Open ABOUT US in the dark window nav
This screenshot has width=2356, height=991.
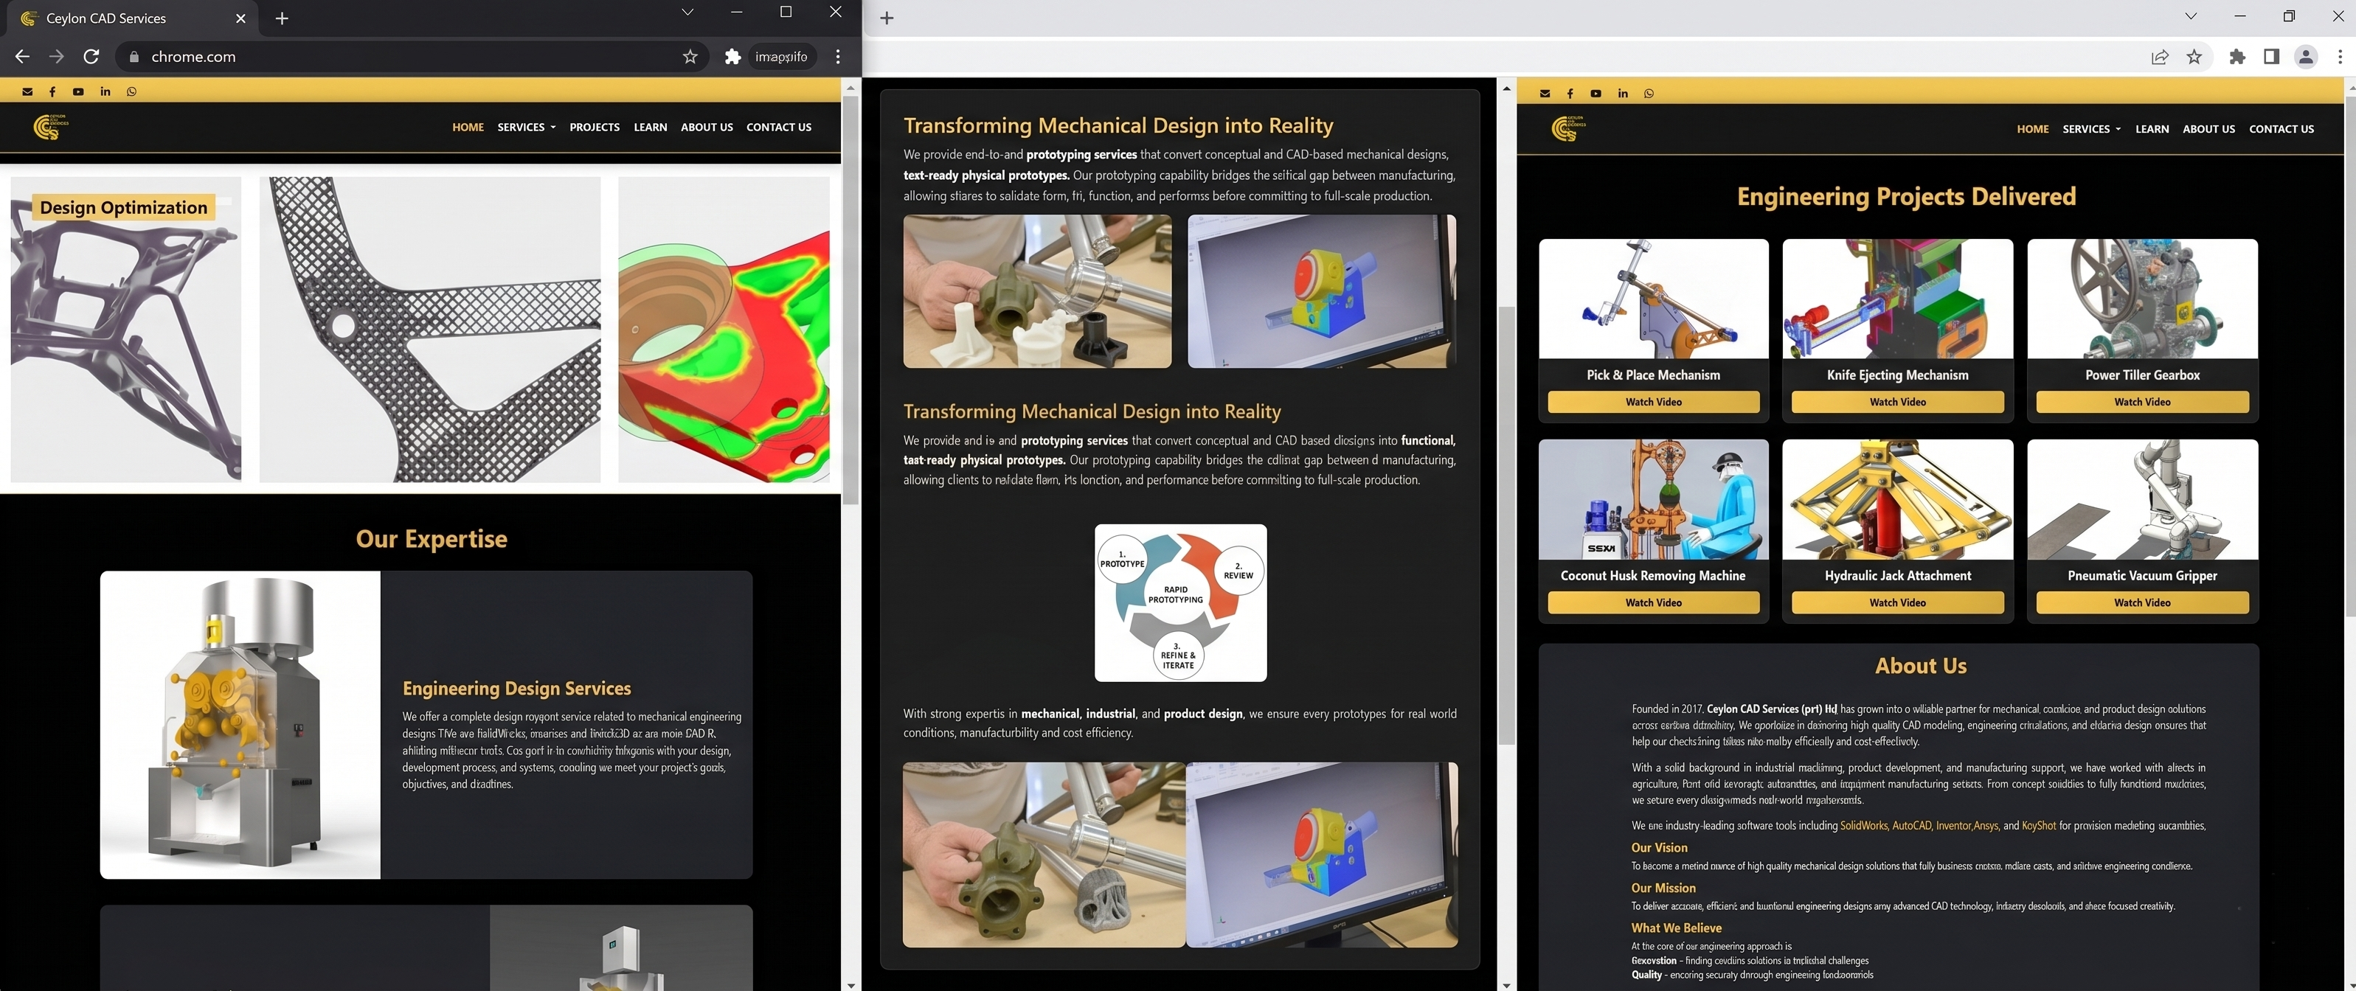[x=707, y=127]
